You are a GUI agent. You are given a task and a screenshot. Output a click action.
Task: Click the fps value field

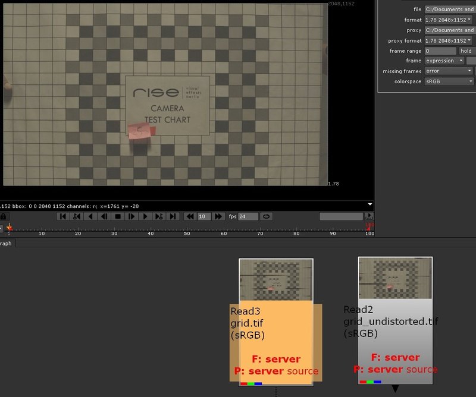point(248,217)
